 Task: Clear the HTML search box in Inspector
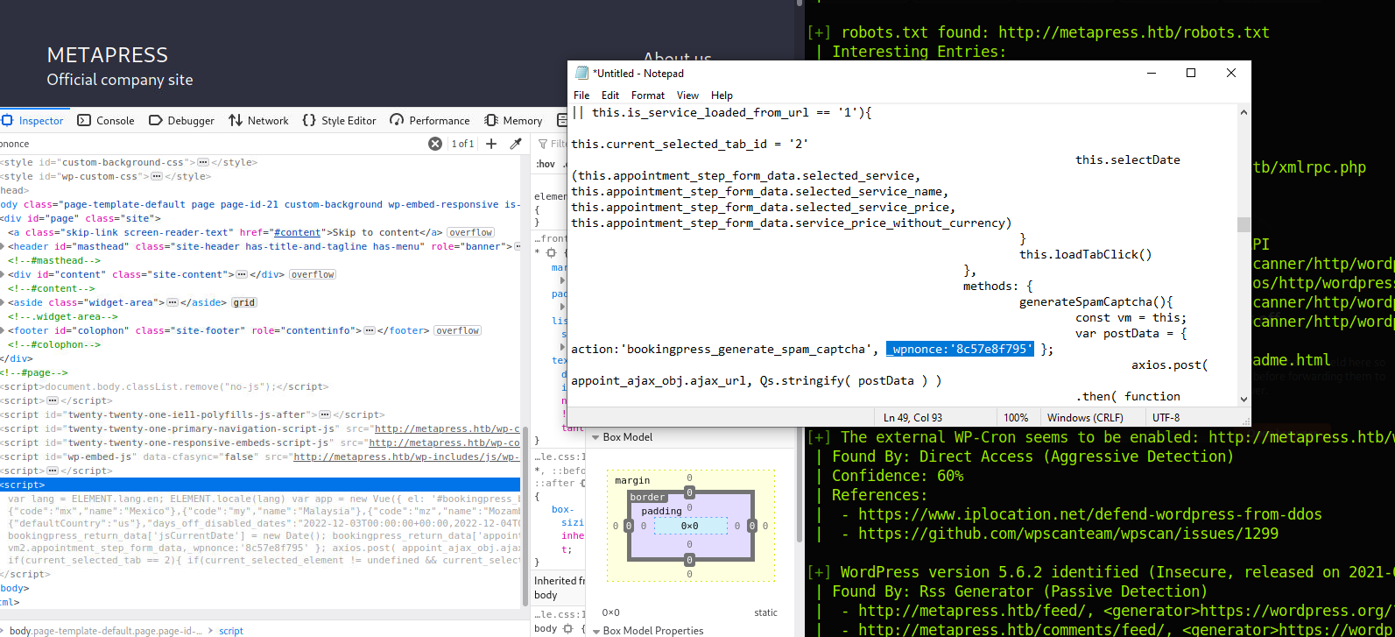tap(435, 144)
